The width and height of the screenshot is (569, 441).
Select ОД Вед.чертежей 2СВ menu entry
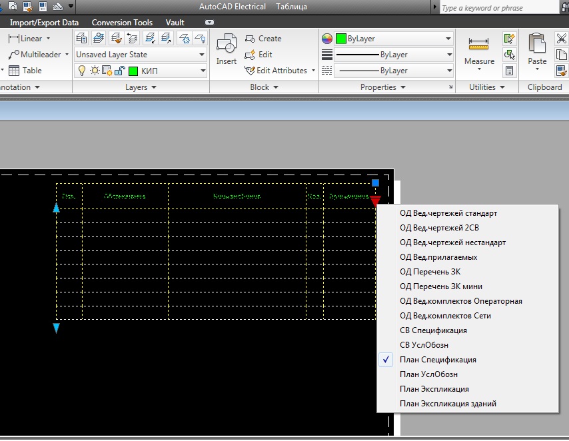coord(468,228)
